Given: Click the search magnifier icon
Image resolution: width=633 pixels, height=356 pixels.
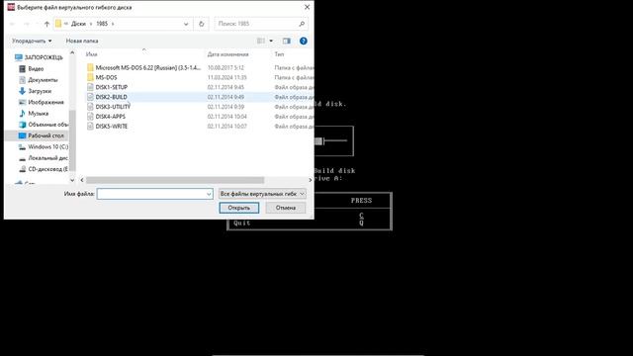Looking at the screenshot, I should point(302,24).
